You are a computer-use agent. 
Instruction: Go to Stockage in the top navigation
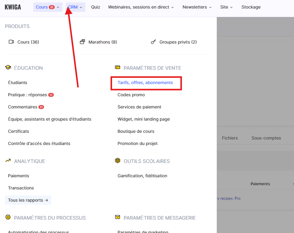pyautogui.click(x=251, y=7)
